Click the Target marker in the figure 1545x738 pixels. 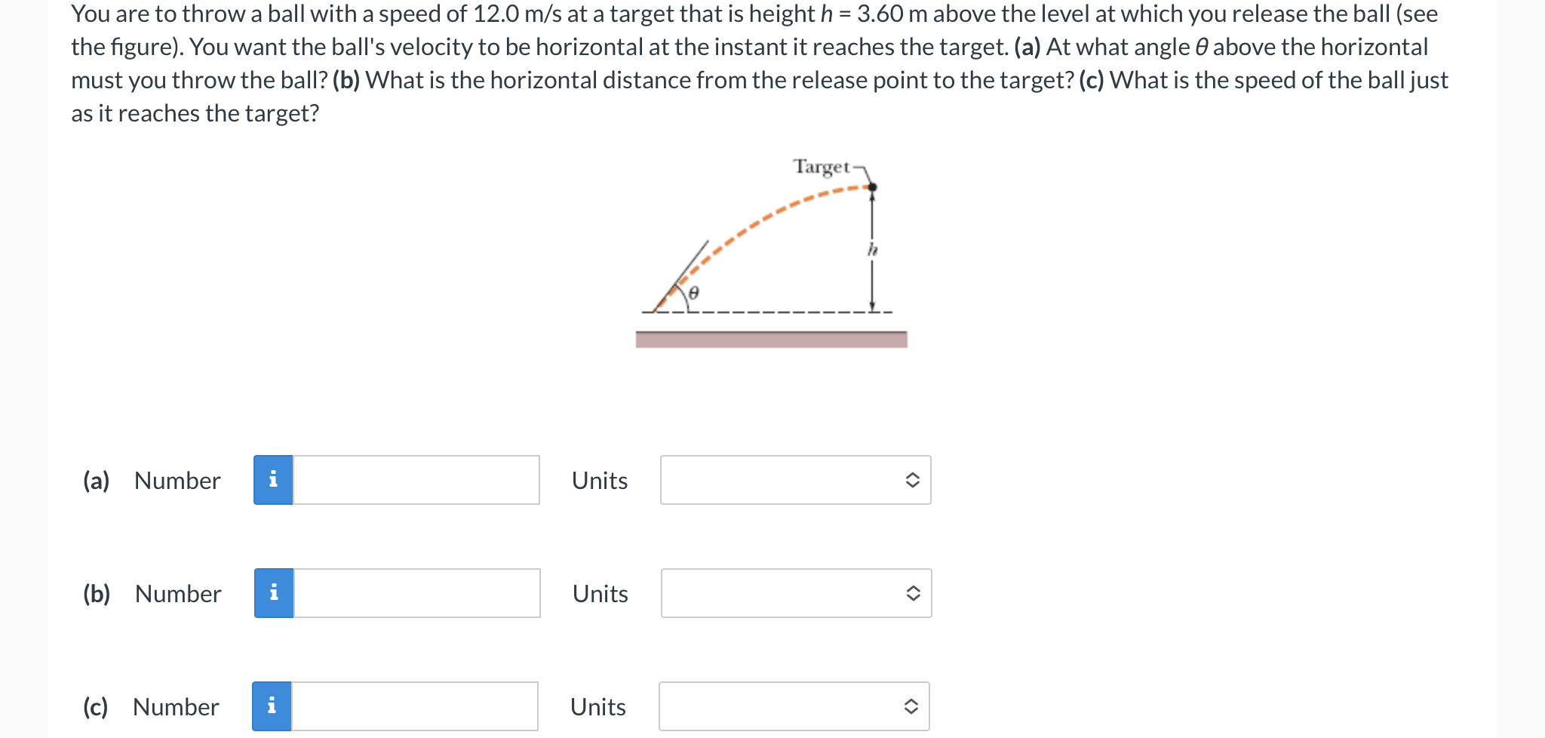872,186
